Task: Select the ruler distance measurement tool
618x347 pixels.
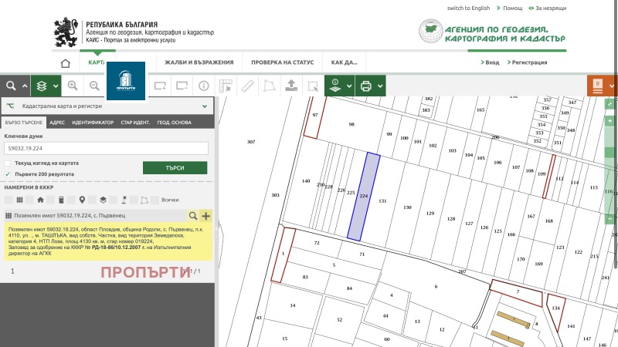Action: [x=247, y=86]
